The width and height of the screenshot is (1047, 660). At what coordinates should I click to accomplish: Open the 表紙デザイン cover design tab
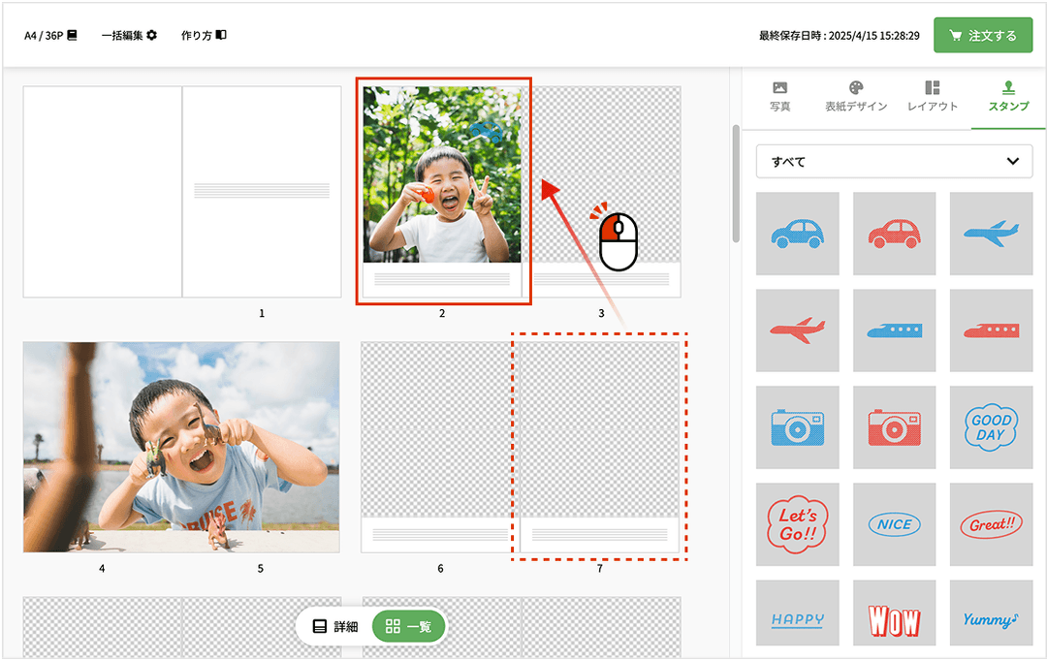pos(855,97)
